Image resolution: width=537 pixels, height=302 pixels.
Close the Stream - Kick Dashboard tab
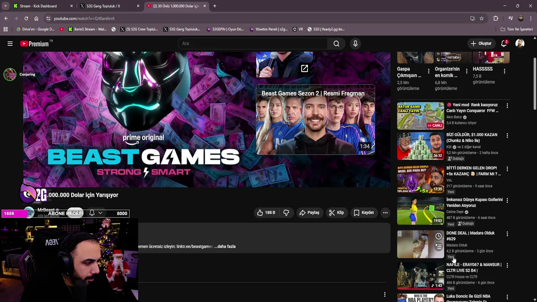[71, 6]
